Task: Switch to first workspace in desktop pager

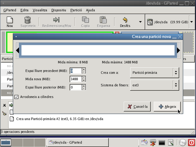Action: 6,142
